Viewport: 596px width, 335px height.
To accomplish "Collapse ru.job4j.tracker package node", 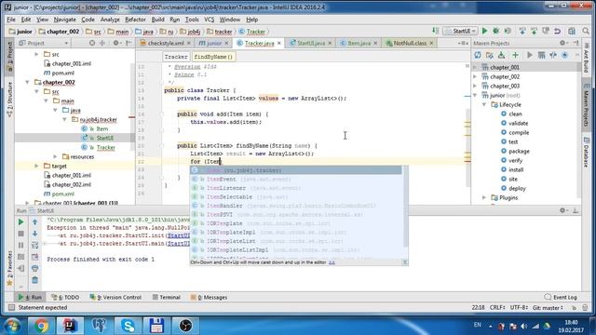I will tap(64, 119).
